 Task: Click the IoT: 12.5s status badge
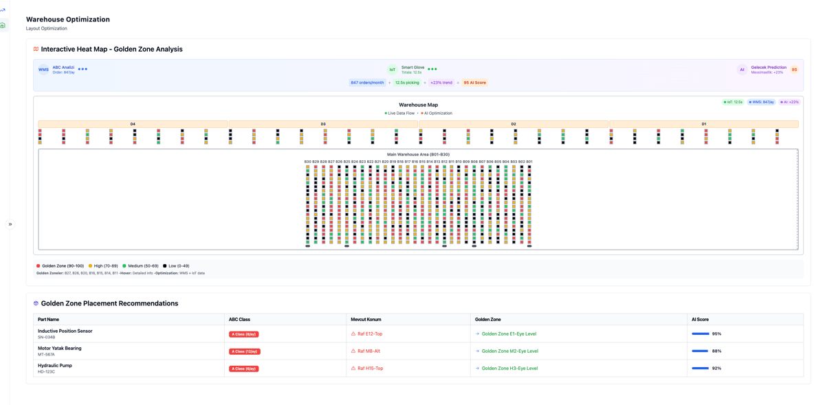[x=734, y=102]
